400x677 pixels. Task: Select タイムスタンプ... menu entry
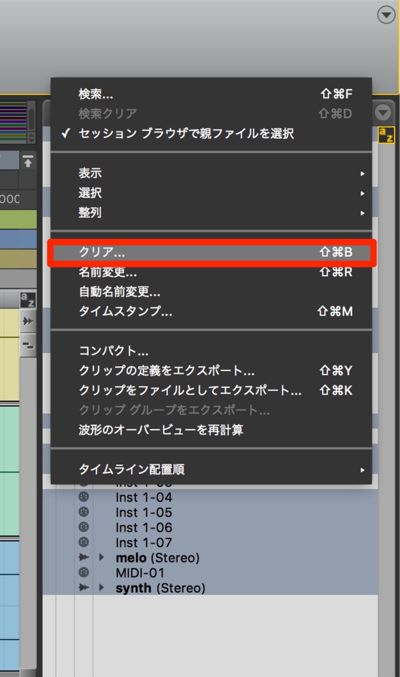211,311
